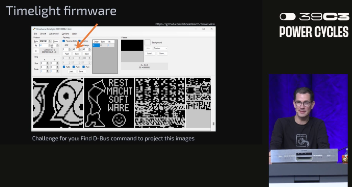Open the Advanced menu
Screen dimensions: 352x187
(x=54, y=34)
